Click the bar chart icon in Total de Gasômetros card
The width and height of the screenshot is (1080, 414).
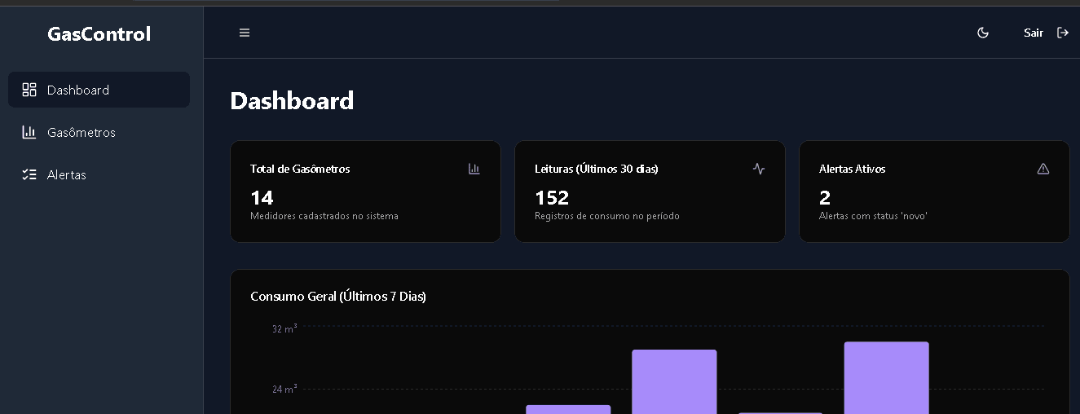474,169
